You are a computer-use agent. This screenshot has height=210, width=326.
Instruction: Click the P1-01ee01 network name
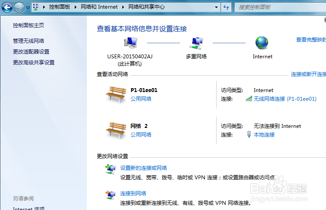(144, 90)
